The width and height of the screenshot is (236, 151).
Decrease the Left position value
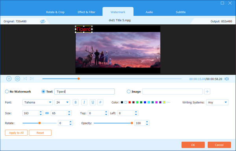coord(136,115)
